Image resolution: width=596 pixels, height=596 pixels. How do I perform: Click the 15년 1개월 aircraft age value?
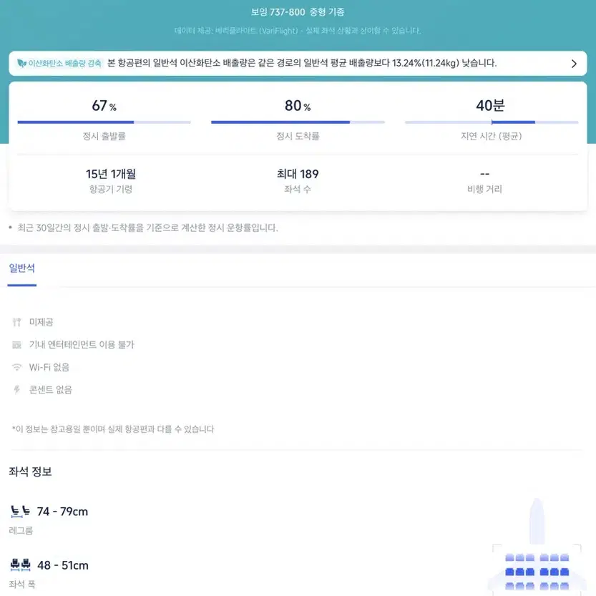point(111,174)
